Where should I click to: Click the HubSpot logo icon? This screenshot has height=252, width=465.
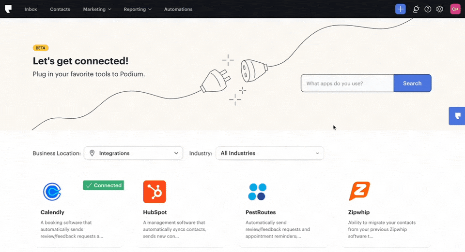(x=155, y=192)
